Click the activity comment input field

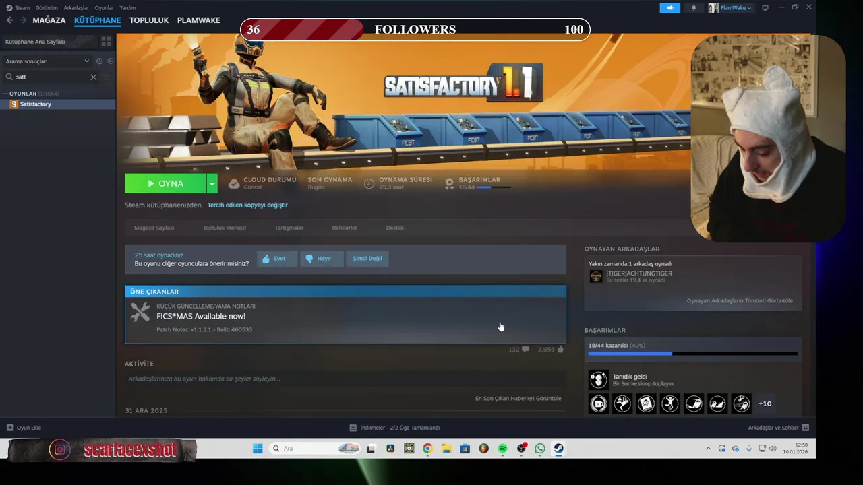click(x=345, y=379)
